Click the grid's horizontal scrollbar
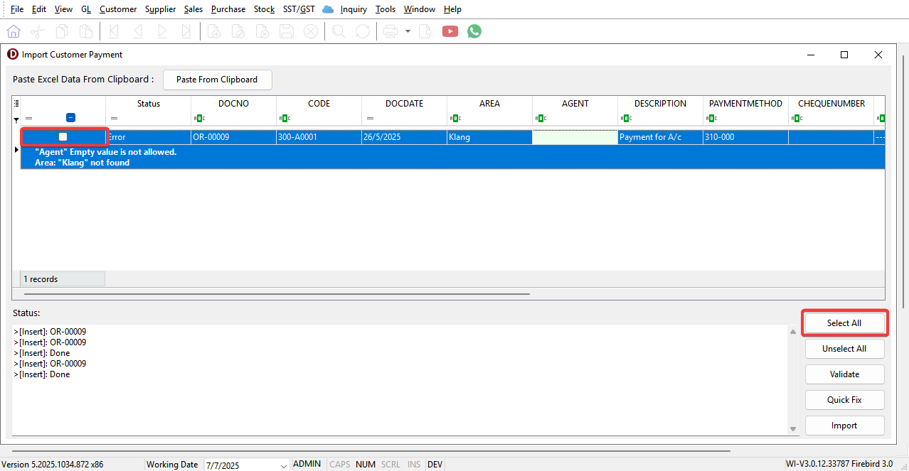 click(277, 293)
